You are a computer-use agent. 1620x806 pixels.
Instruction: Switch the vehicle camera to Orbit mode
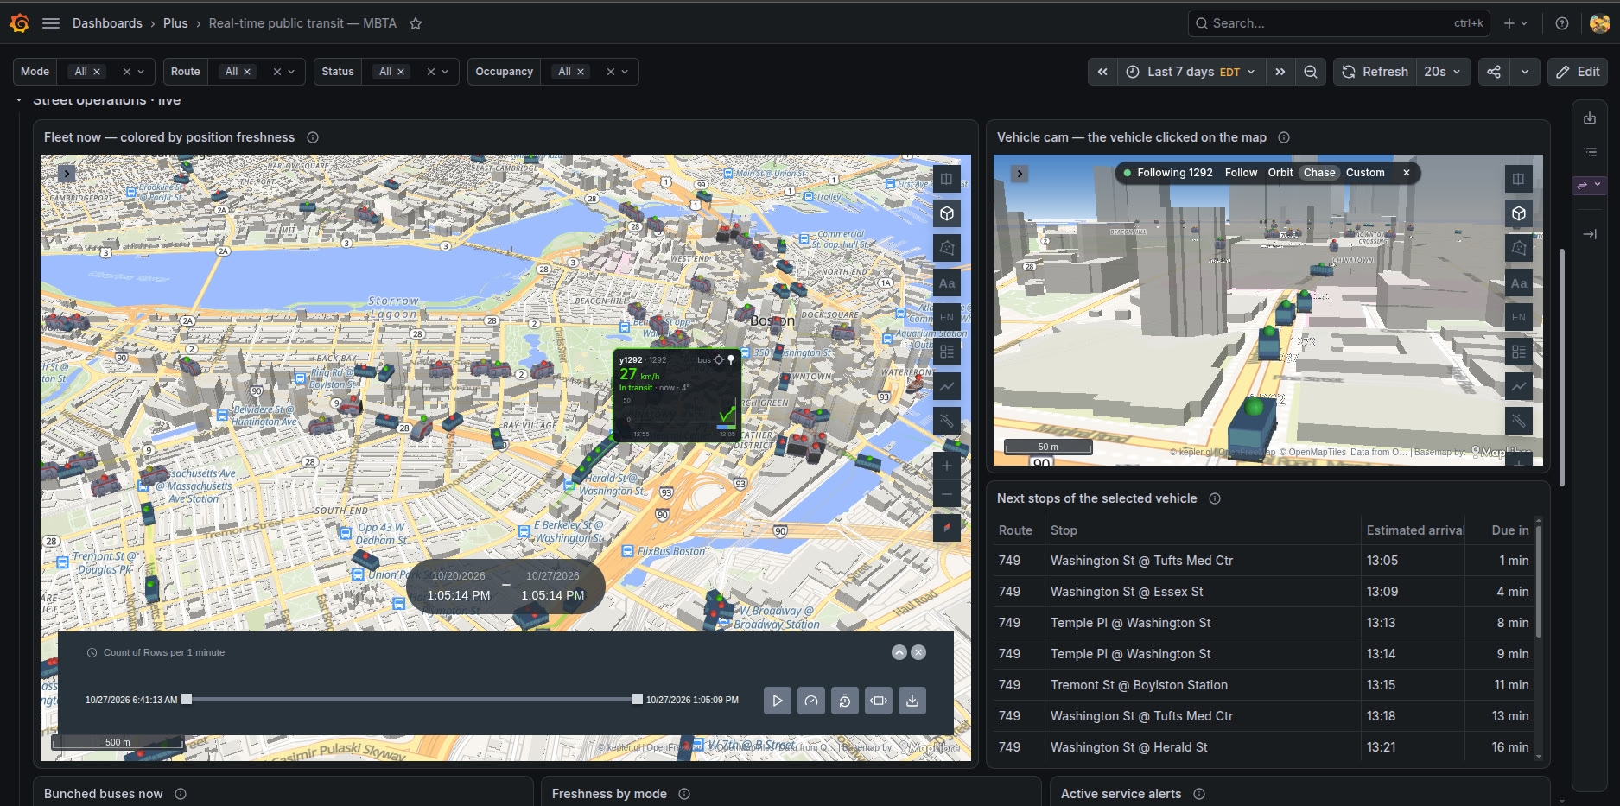(1280, 173)
